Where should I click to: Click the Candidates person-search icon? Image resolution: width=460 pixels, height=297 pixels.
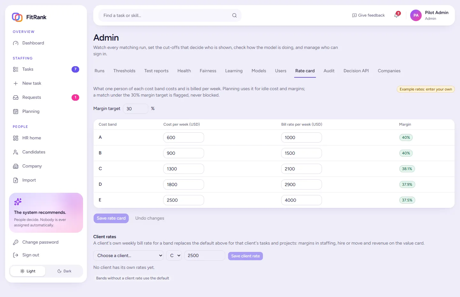pyautogui.click(x=16, y=152)
